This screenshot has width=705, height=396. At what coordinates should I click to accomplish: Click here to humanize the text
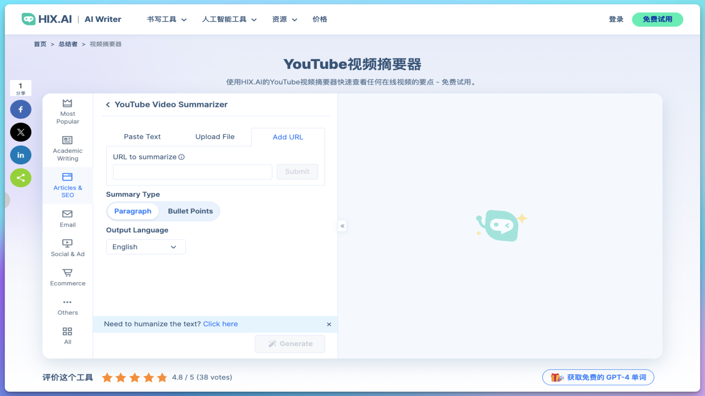220,324
